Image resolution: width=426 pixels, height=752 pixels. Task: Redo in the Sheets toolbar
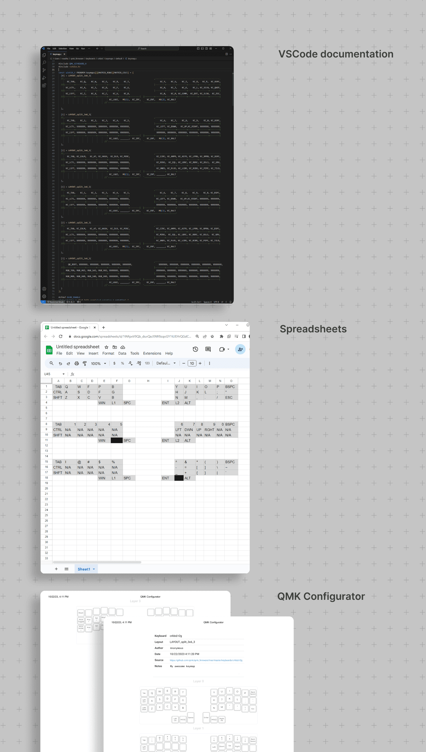[x=68, y=363]
